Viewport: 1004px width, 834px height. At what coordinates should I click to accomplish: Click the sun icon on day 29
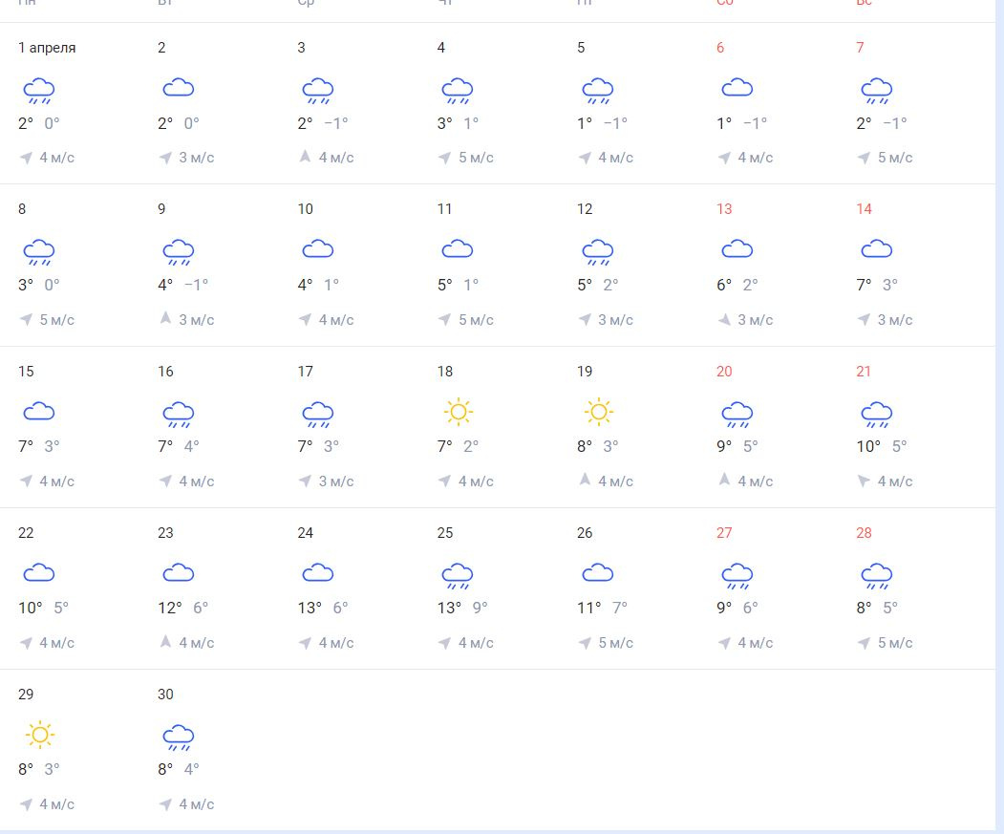[38, 735]
